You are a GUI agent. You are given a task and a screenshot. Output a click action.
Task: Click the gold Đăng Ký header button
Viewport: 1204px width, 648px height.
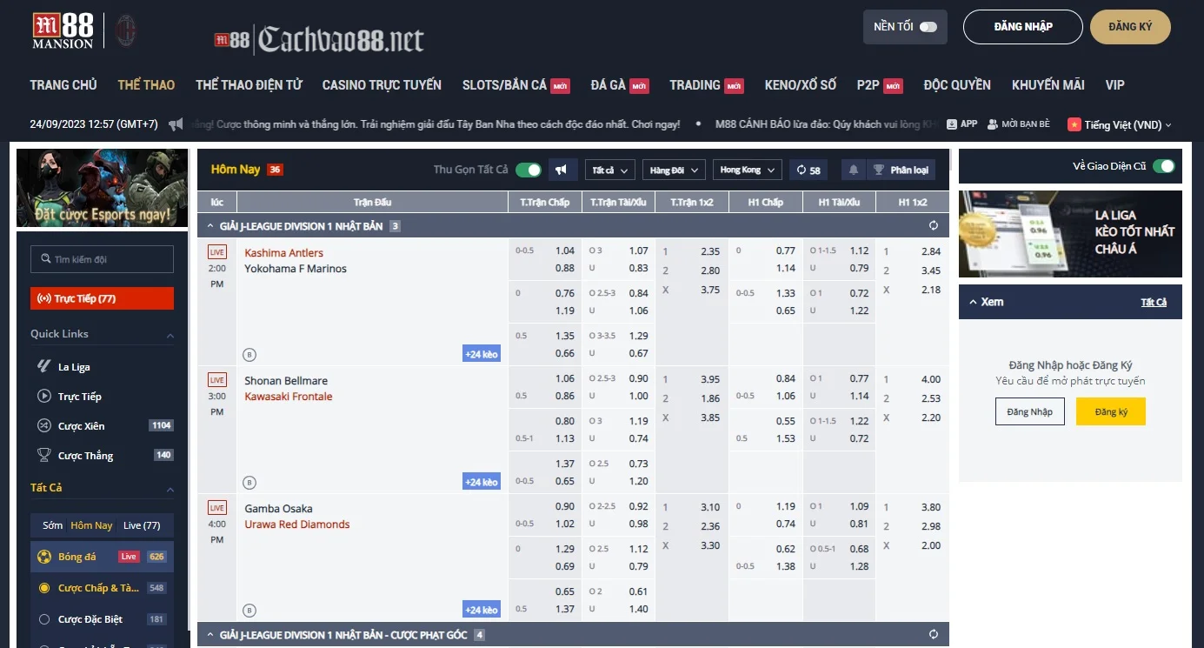tap(1130, 27)
